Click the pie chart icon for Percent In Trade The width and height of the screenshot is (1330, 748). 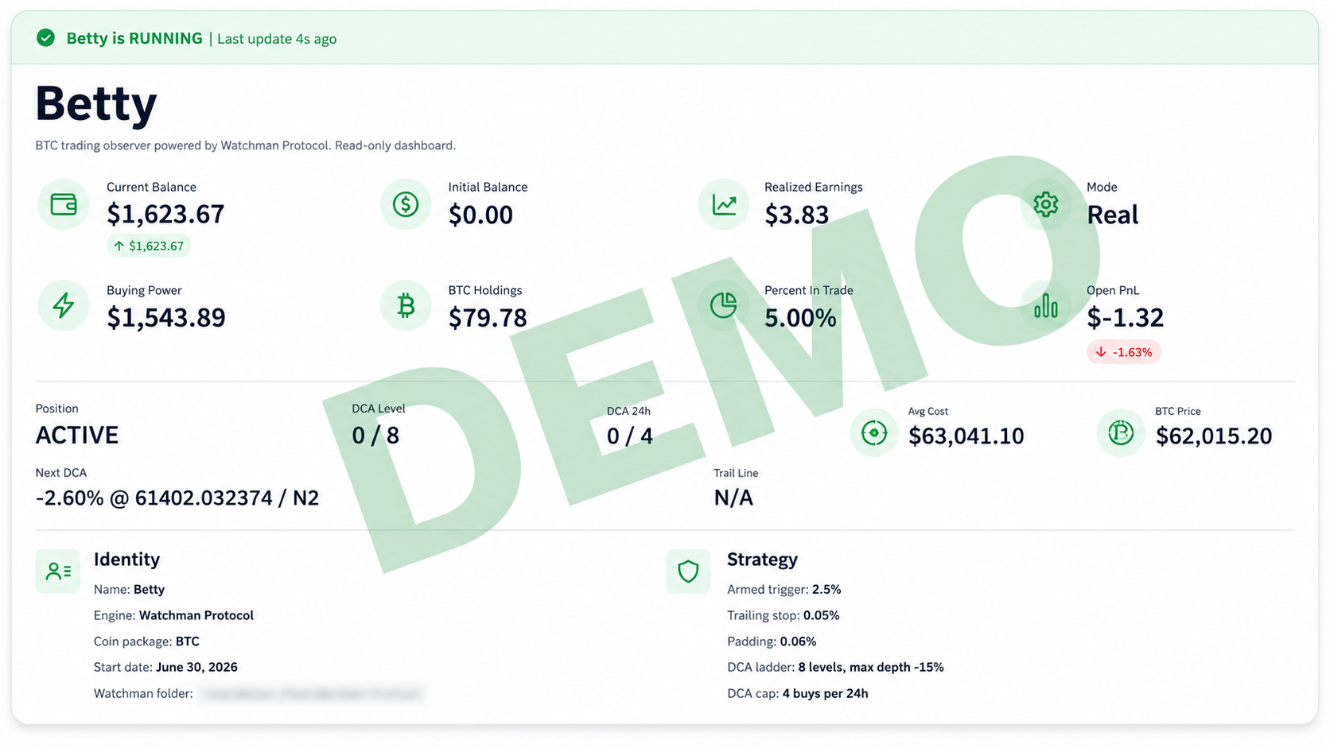point(724,305)
